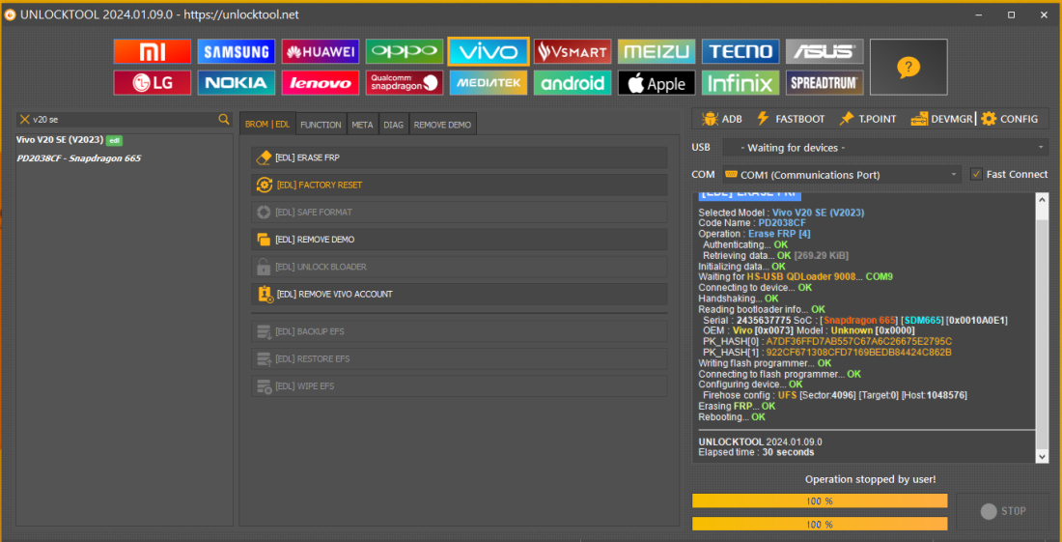This screenshot has height=542, width=1062.
Task: Click the upper 100% progress bar
Action: tap(820, 501)
